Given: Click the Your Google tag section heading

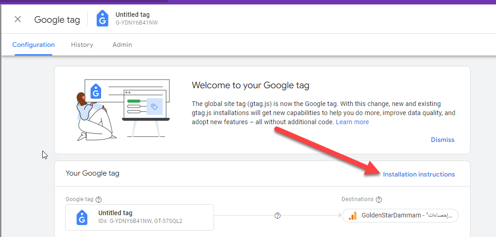Looking at the screenshot, I should (x=92, y=173).
